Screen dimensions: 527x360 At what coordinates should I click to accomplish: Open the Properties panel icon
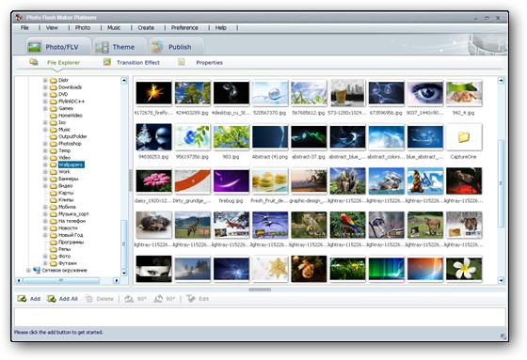182,62
